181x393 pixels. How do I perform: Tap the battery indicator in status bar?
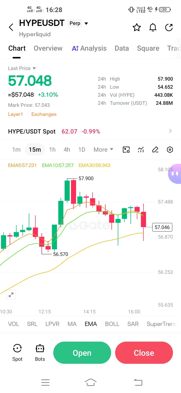point(165,10)
